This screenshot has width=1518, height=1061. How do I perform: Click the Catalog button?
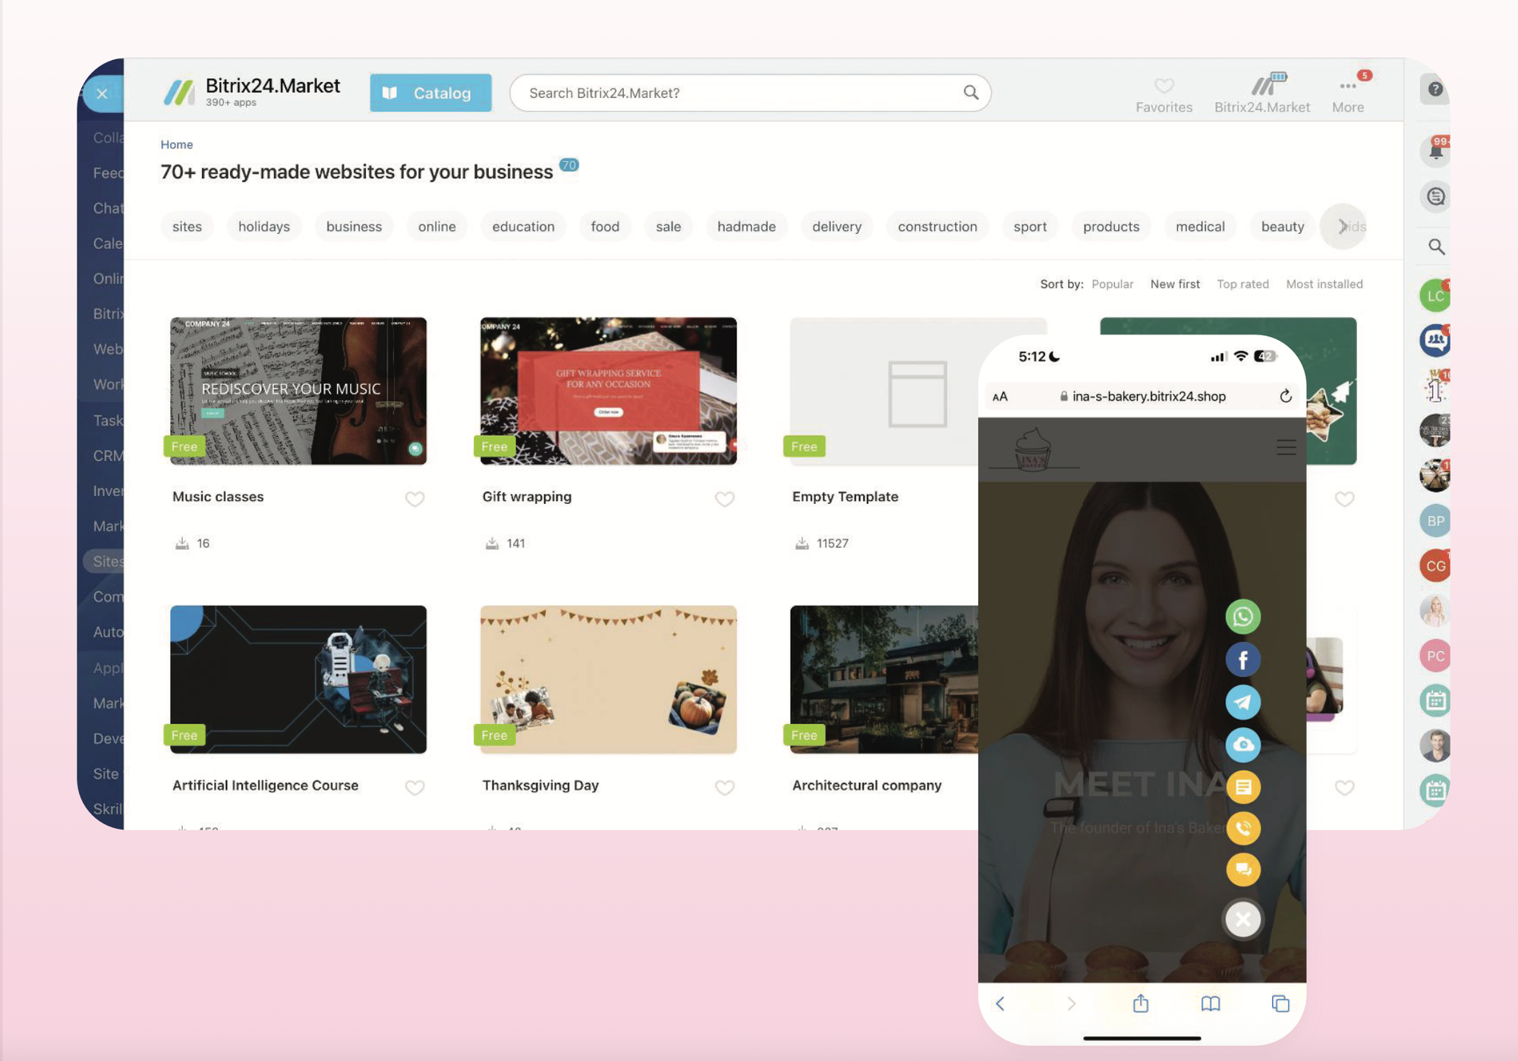click(430, 93)
